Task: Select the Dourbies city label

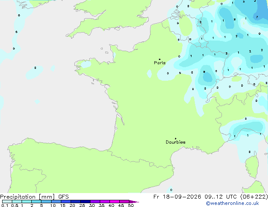Action: 175,142
